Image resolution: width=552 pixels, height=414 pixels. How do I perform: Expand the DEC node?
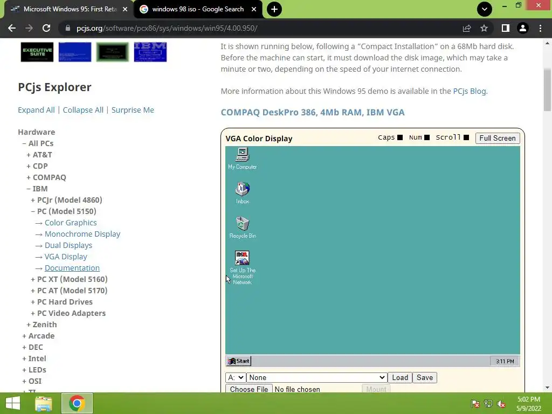click(x=32, y=347)
